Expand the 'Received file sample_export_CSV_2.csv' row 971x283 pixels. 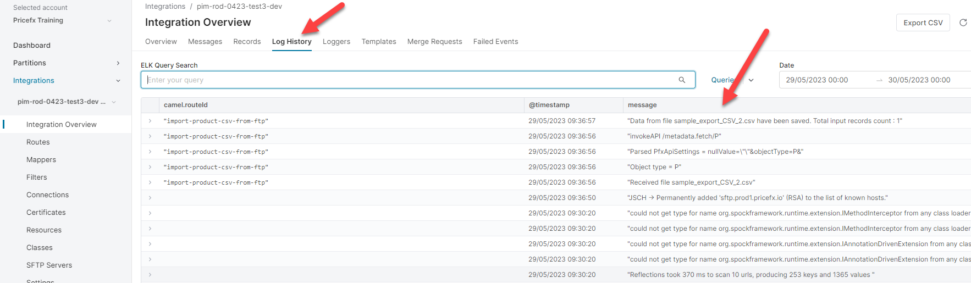(150, 182)
